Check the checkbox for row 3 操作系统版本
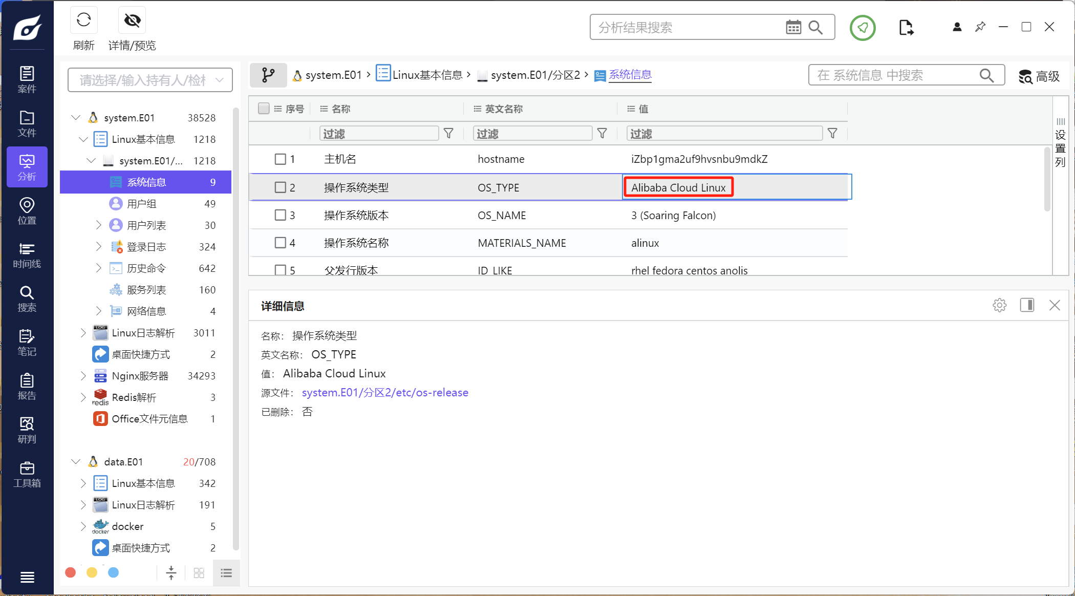1075x596 pixels. tap(280, 215)
